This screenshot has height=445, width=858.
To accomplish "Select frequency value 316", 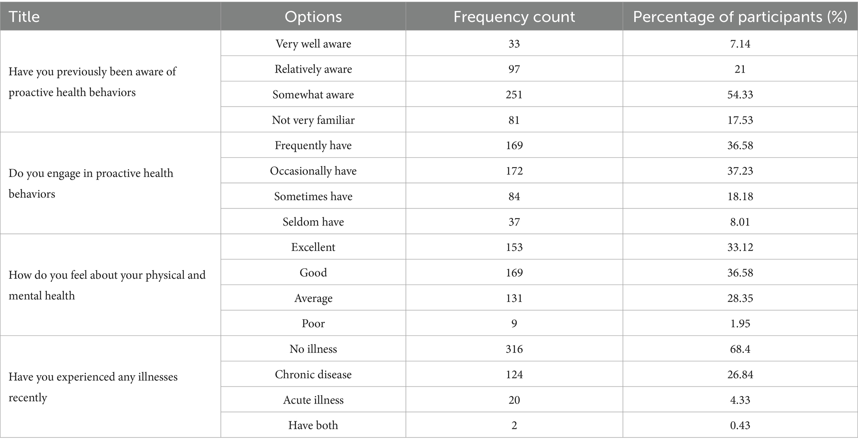I will coord(514,349).
